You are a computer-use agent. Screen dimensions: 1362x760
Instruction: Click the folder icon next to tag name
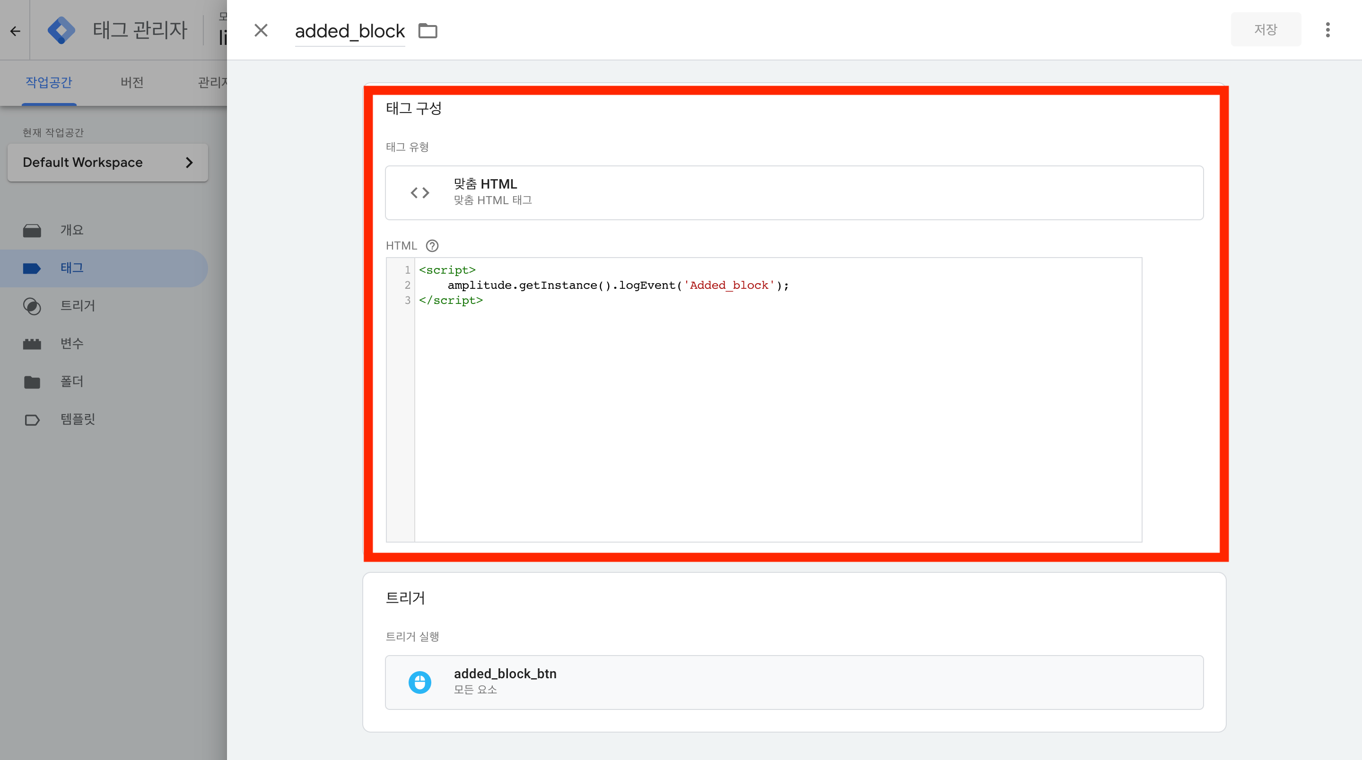tap(427, 31)
